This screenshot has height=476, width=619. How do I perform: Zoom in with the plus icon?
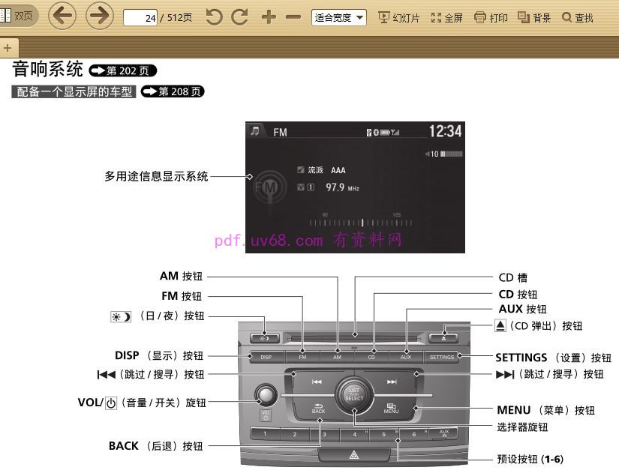(269, 16)
